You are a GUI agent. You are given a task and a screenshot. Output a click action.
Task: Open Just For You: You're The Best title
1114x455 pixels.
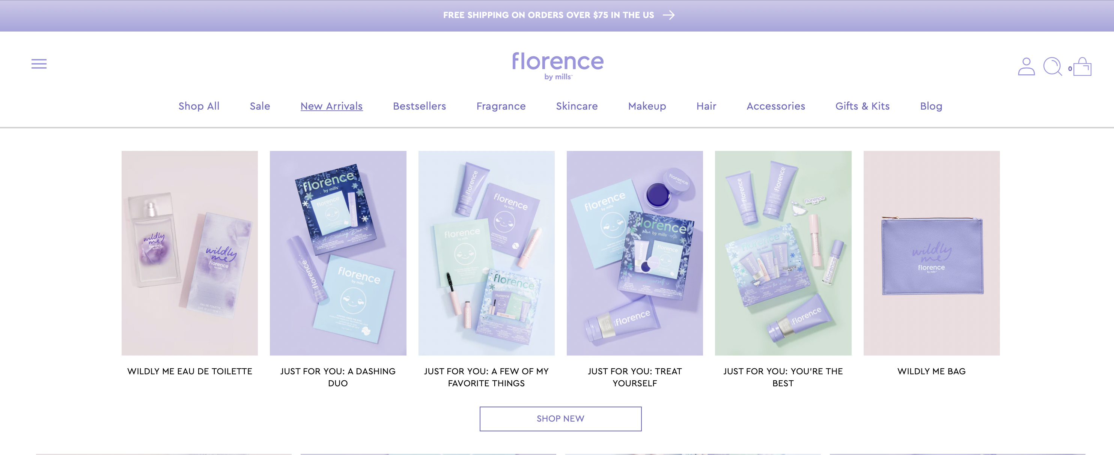click(783, 377)
